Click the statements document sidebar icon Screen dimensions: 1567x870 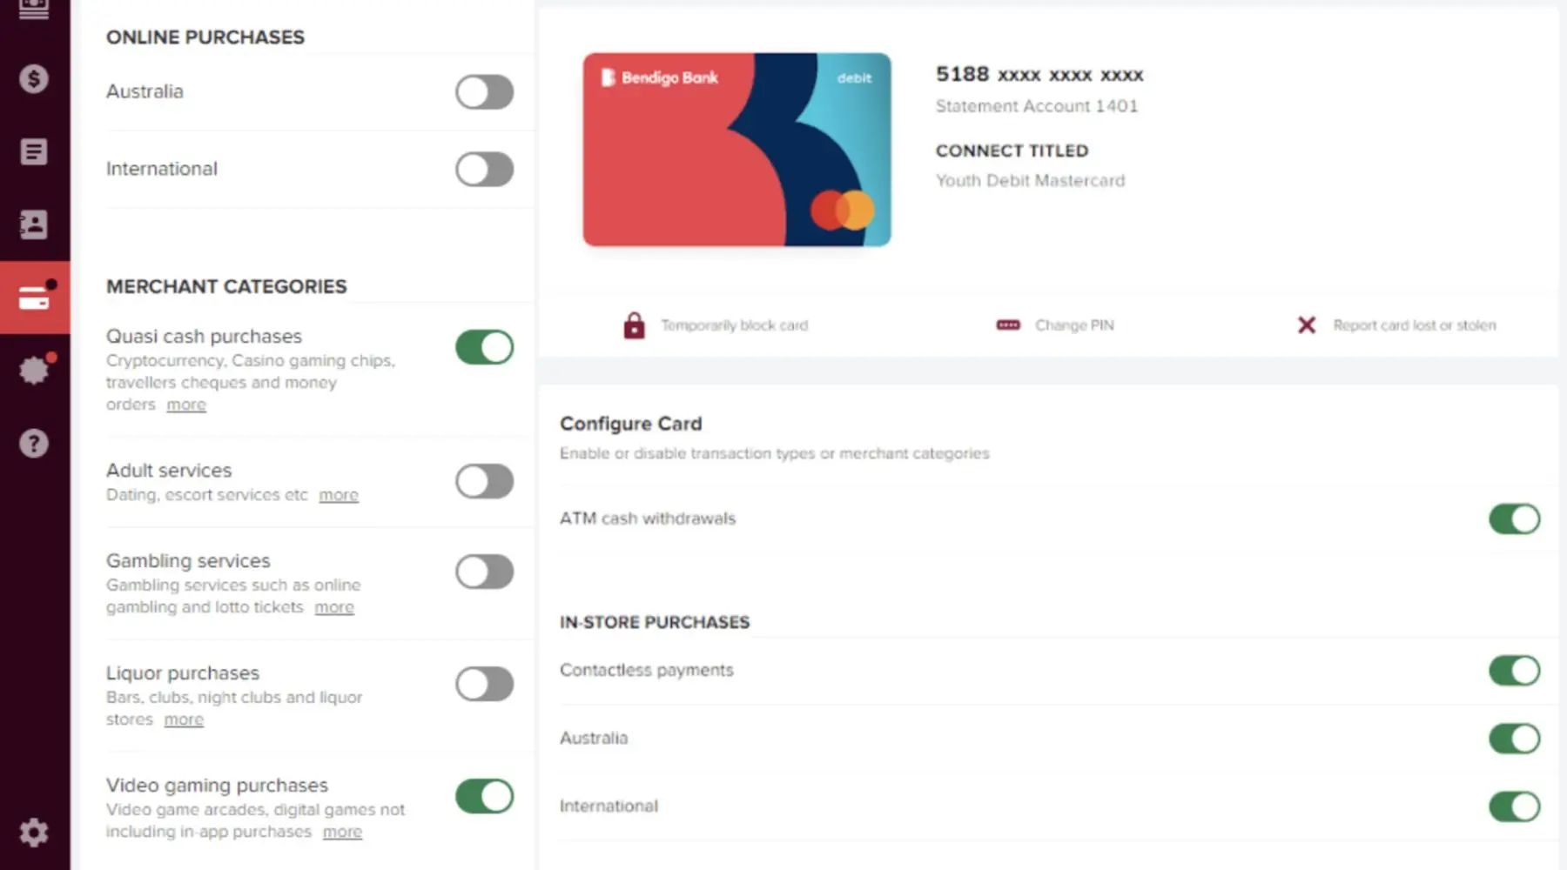34,152
